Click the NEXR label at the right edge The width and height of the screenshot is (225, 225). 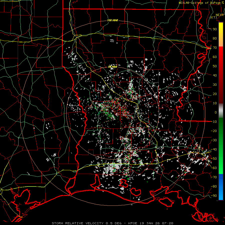[x=220, y=15]
